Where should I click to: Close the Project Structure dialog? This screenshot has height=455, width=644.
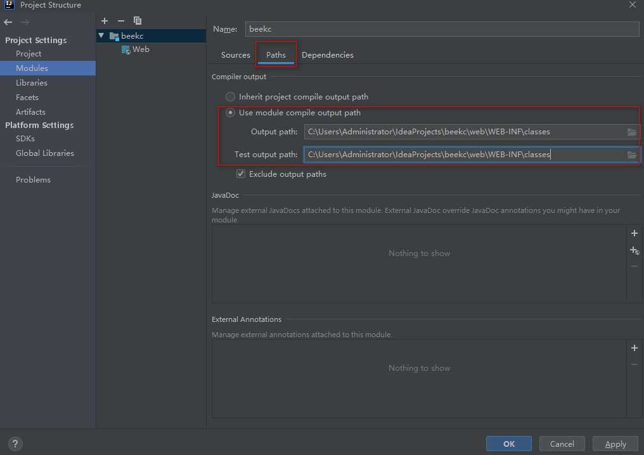633,5
